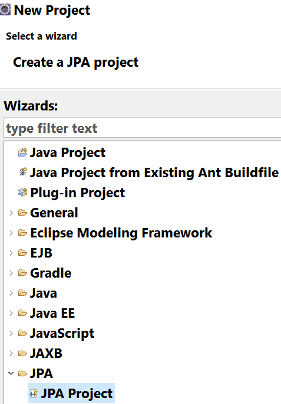281x404 pixels.
Task: Expand the JAXB category
Action: pyautogui.click(x=11, y=353)
